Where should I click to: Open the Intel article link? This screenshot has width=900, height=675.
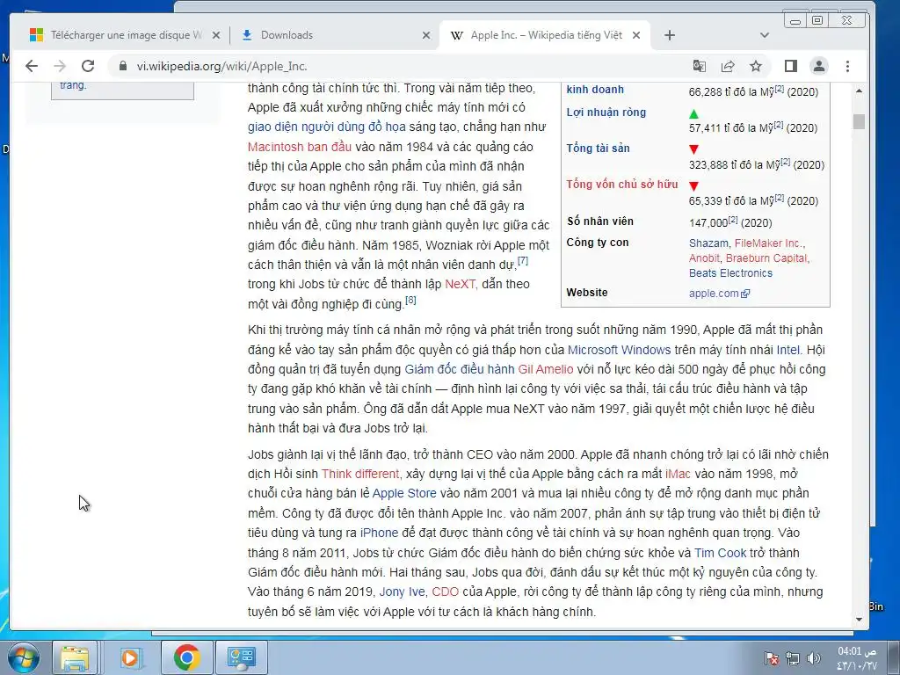point(788,350)
